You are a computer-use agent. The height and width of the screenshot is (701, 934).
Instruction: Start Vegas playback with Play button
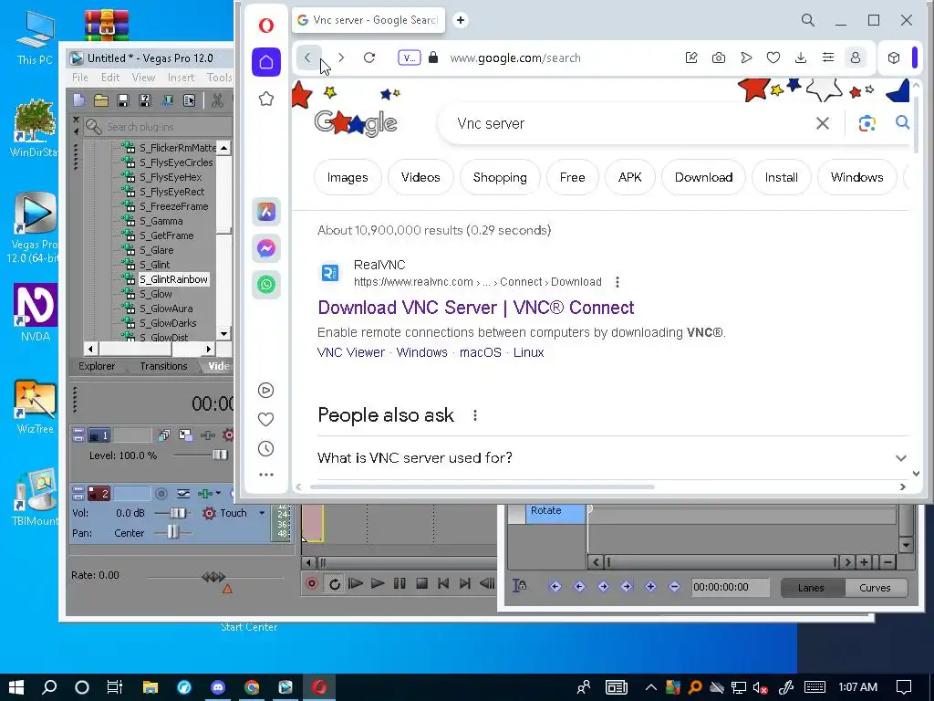(x=377, y=584)
